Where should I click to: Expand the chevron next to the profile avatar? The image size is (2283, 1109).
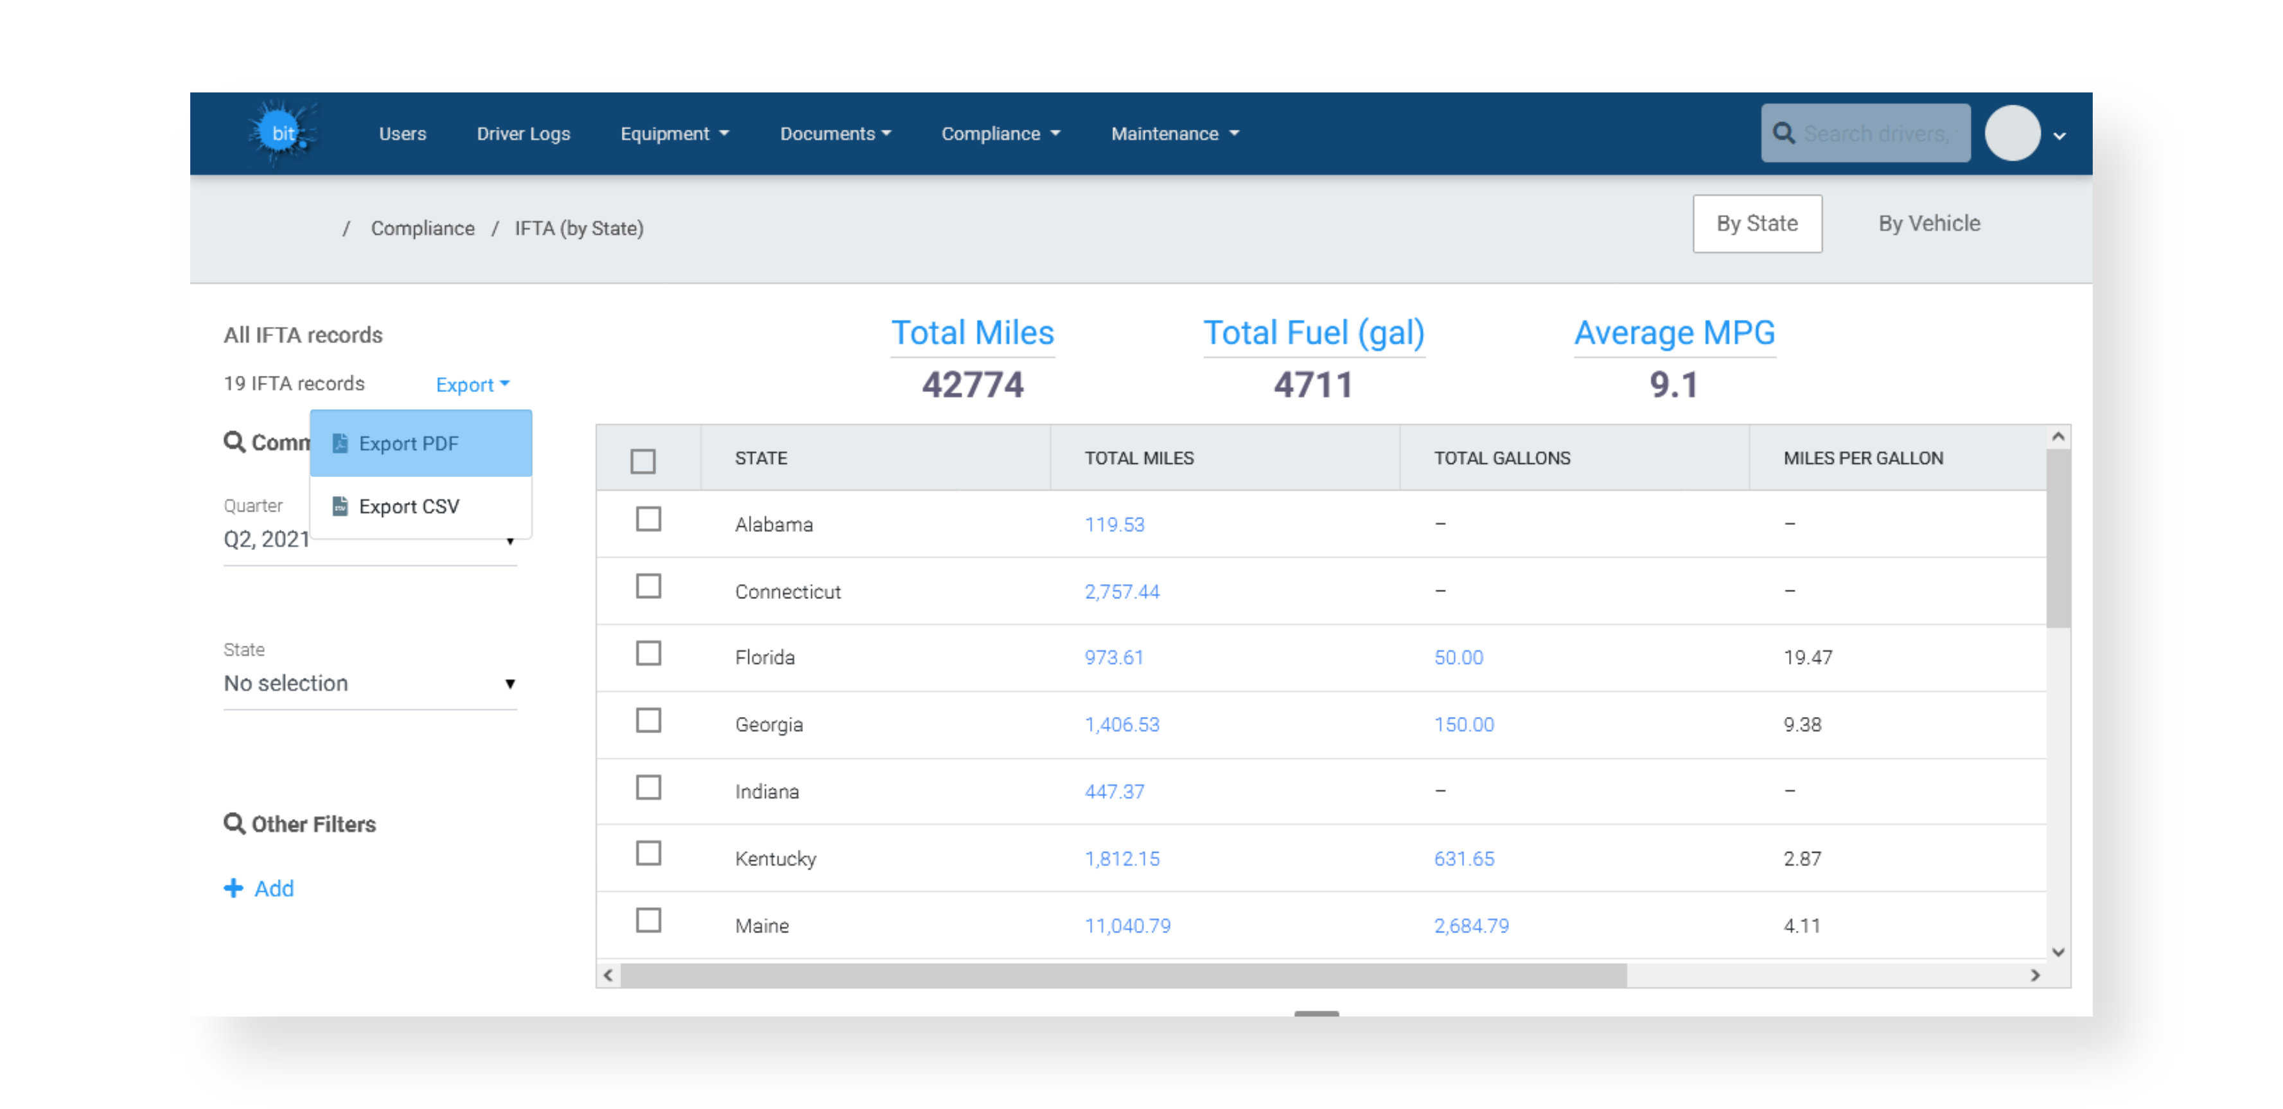[x=2059, y=135]
